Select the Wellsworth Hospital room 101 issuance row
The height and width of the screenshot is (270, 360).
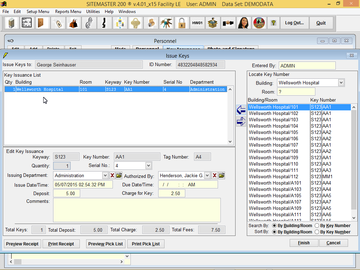pos(116,89)
